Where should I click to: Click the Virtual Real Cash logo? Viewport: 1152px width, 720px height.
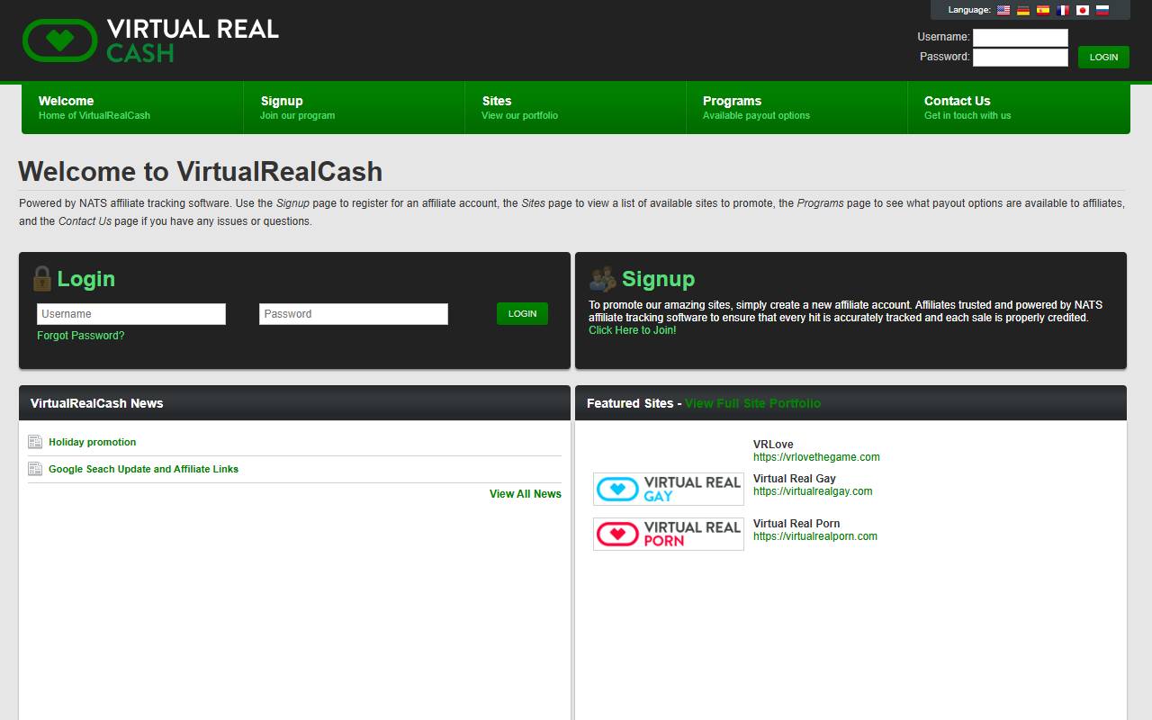150,40
